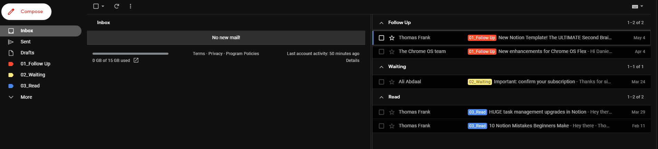
Task: Star the New Notion Template email
Action: (392, 38)
